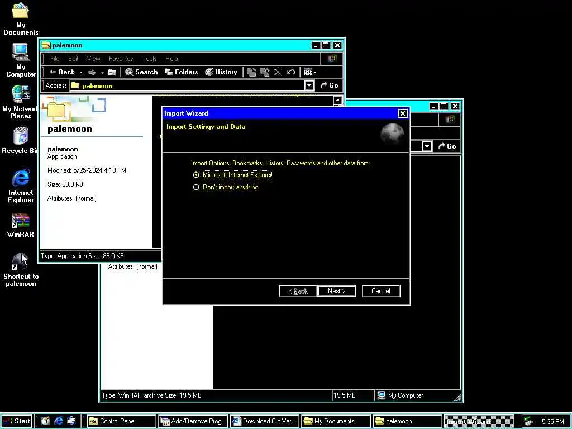The height and width of the screenshot is (429, 572).
Task: Click the Copy To toolbar icon
Action: [265, 72]
